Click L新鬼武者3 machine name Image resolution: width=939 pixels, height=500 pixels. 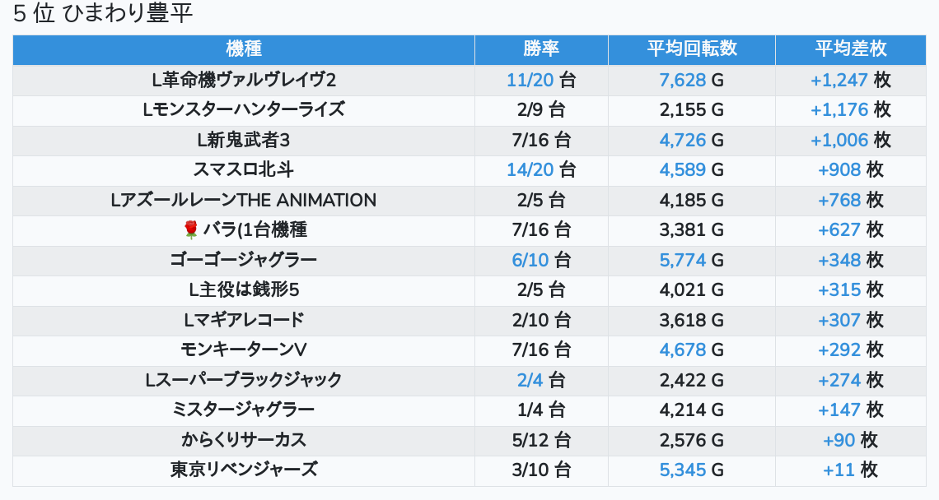click(244, 140)
